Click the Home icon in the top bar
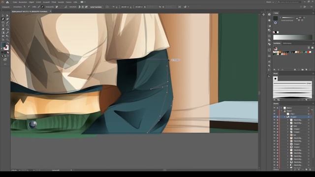 (7, 2)
